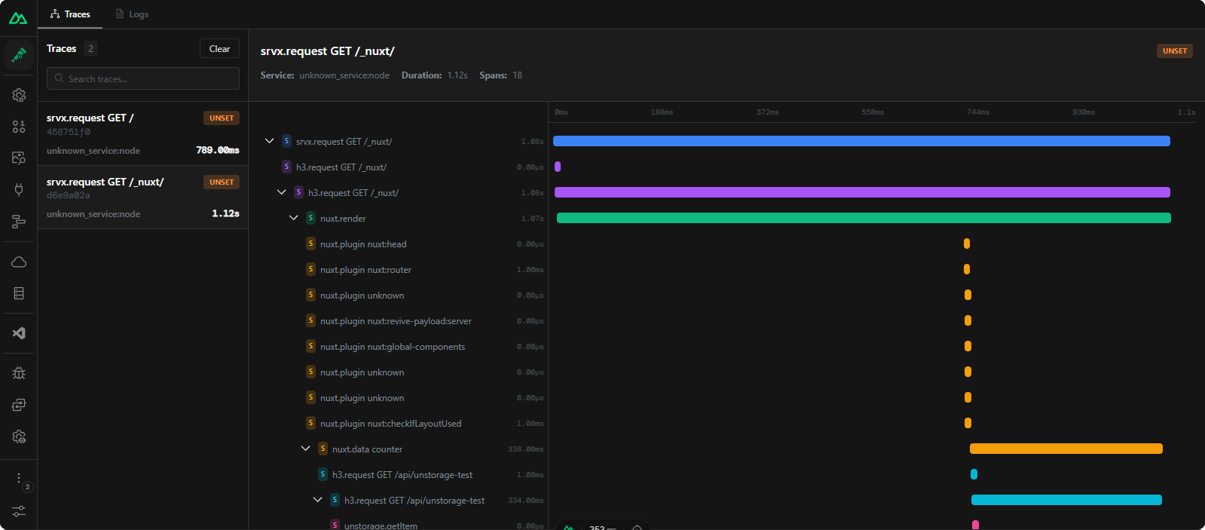The image size is (1205, 530).
Task: Click the Nuxt logo in the sidebar
Action: (18, 18)
